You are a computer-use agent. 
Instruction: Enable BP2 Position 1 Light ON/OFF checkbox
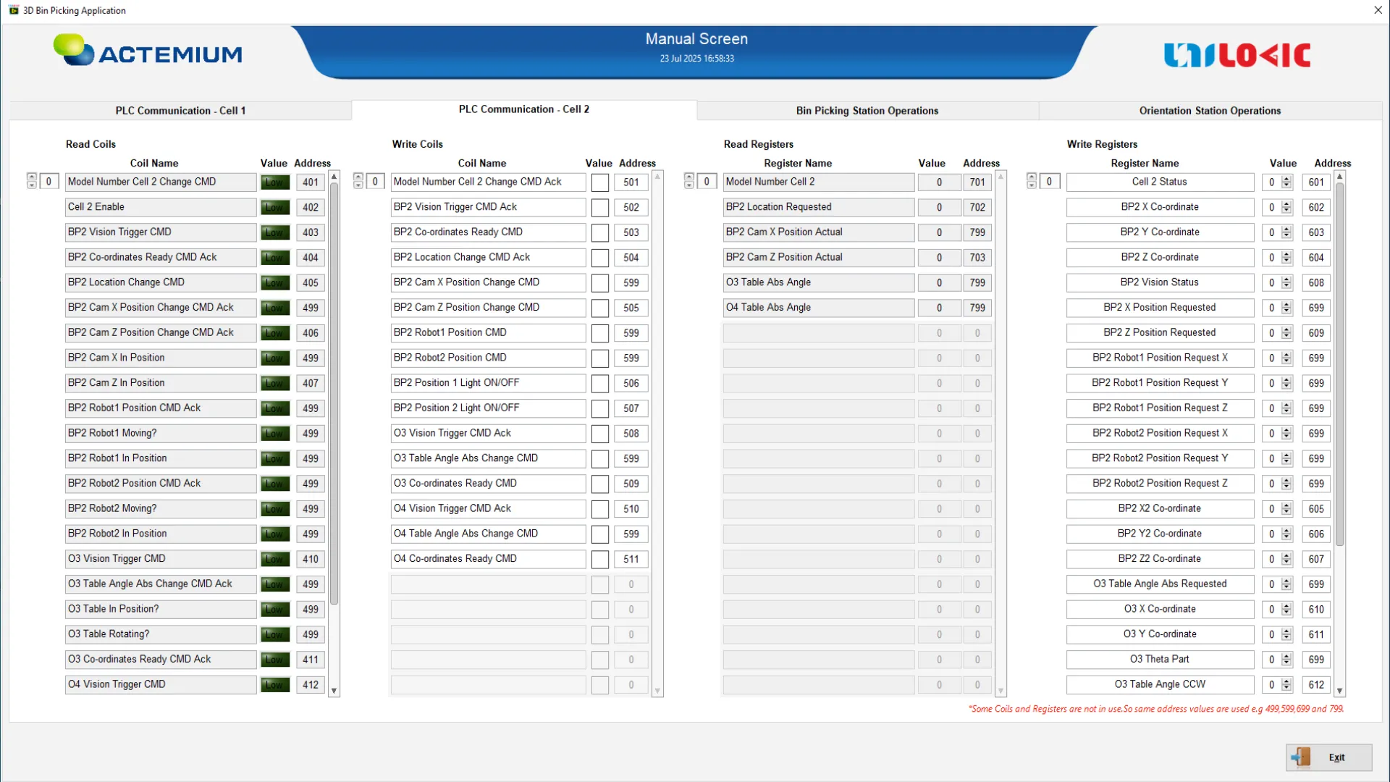point(599,384)
